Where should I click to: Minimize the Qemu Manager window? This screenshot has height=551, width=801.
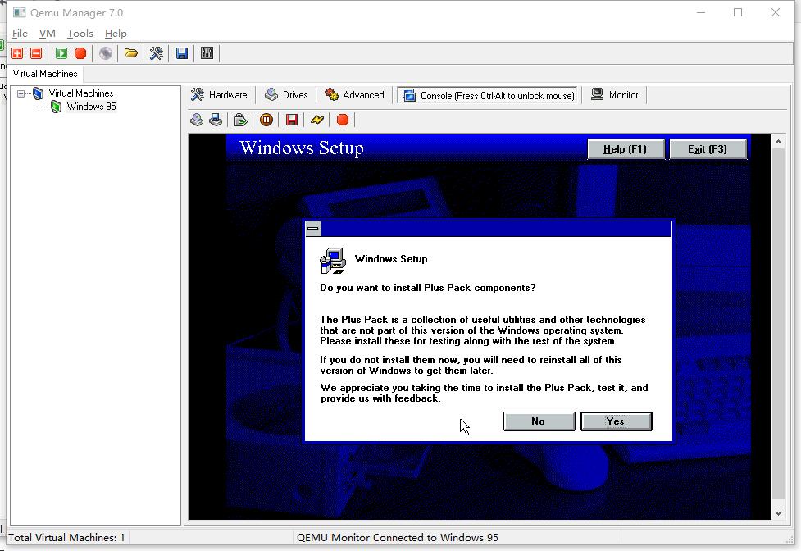(x=701, y=12)
